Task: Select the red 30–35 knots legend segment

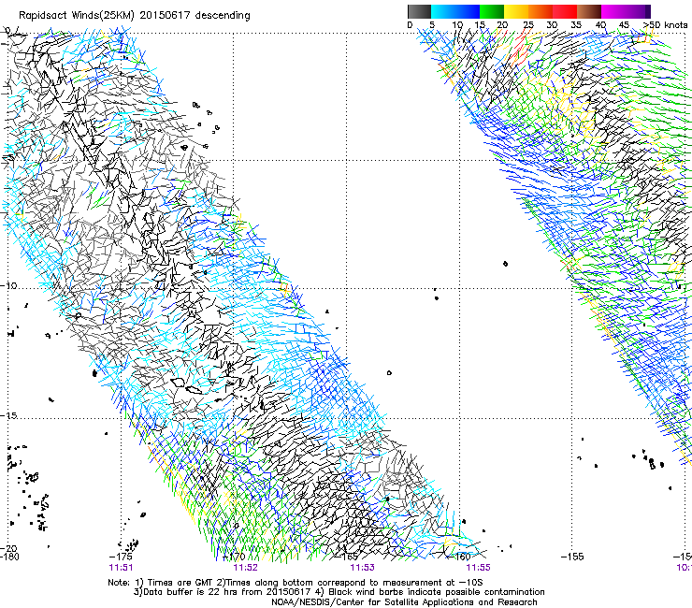Action: [x=565, y=11]
